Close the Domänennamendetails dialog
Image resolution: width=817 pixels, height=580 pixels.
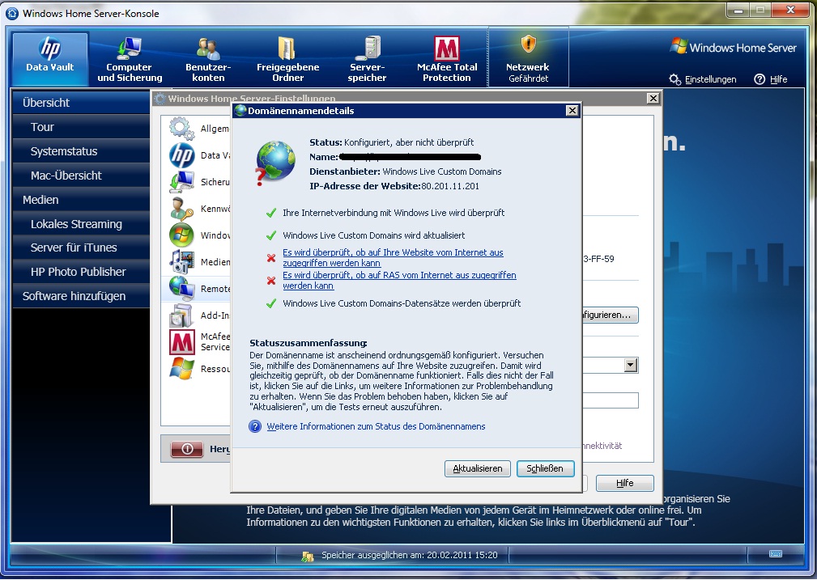point(572,110)
